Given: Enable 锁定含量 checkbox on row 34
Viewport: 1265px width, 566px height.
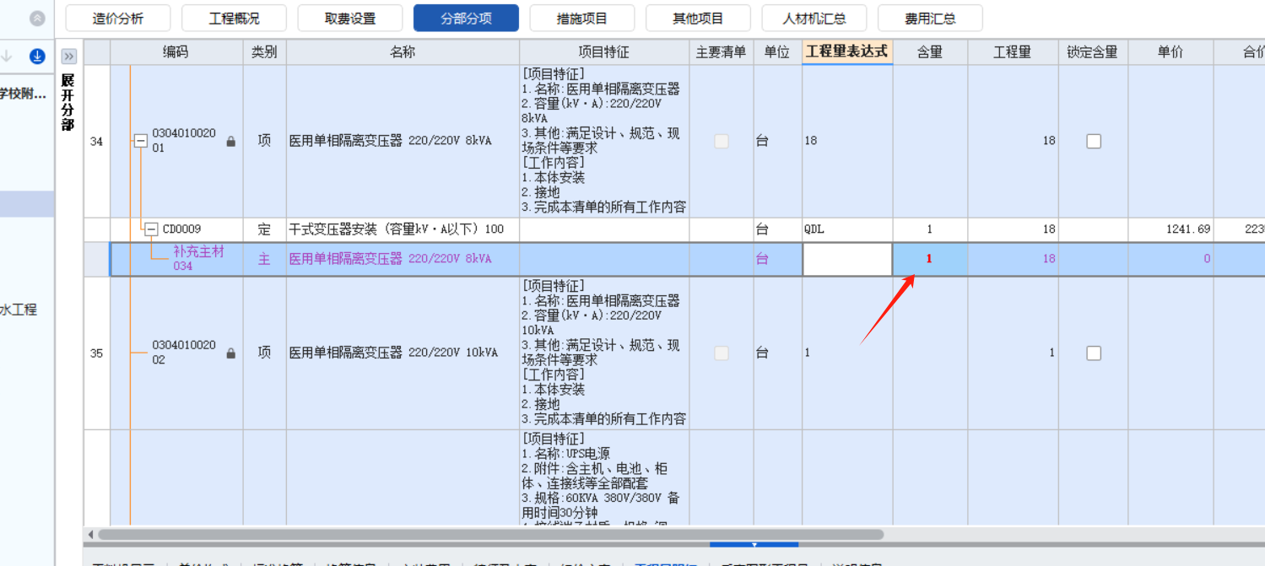Looking at the screenshot, I should pyautogui.click(x=1093, y=141).
